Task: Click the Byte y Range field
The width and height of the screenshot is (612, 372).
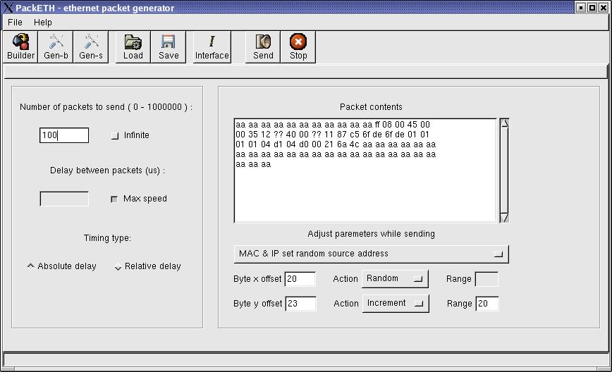Action: tap(487, 304)
